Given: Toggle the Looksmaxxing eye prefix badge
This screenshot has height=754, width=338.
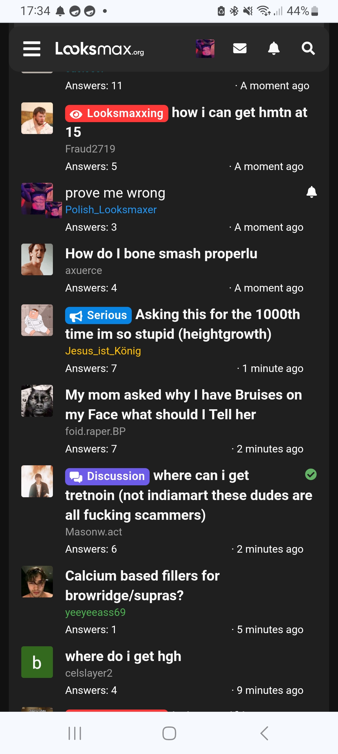Looking at the screenshot, I should click(76, 113).
